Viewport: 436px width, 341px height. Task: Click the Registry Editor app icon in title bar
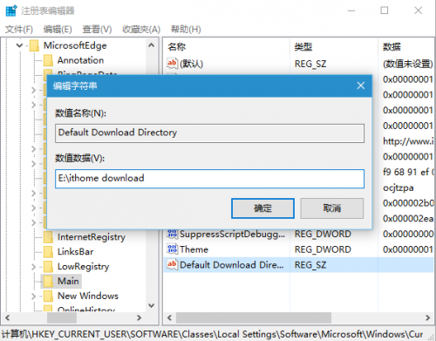coord(11,10)
